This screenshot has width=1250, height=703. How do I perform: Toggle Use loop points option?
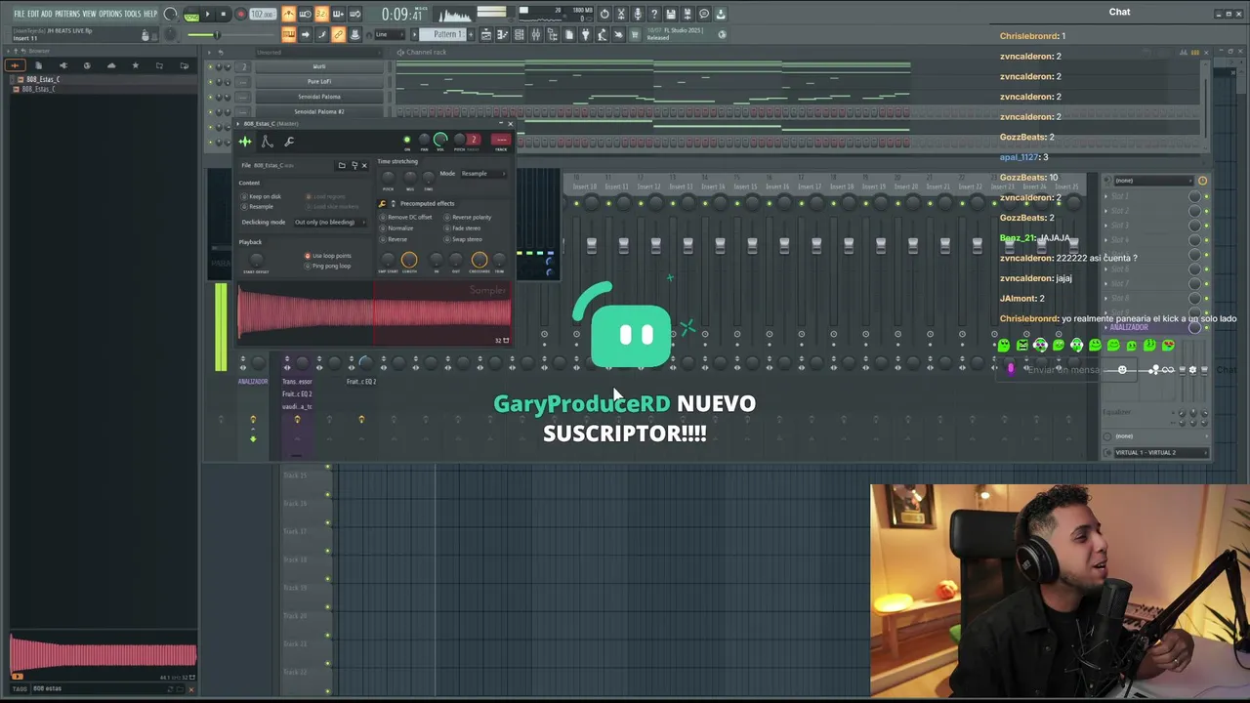328,256
